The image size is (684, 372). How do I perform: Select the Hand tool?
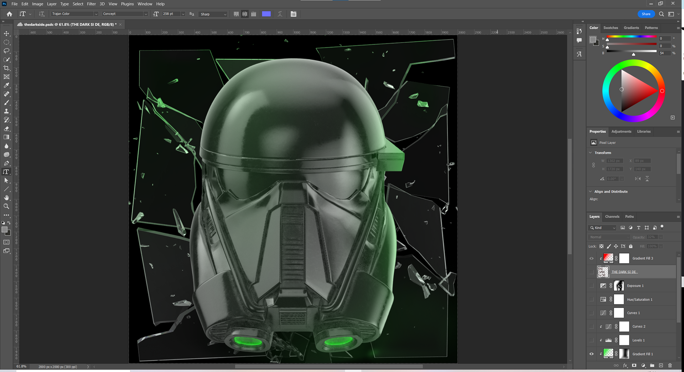pyautogui.click(x=6, y=197)
